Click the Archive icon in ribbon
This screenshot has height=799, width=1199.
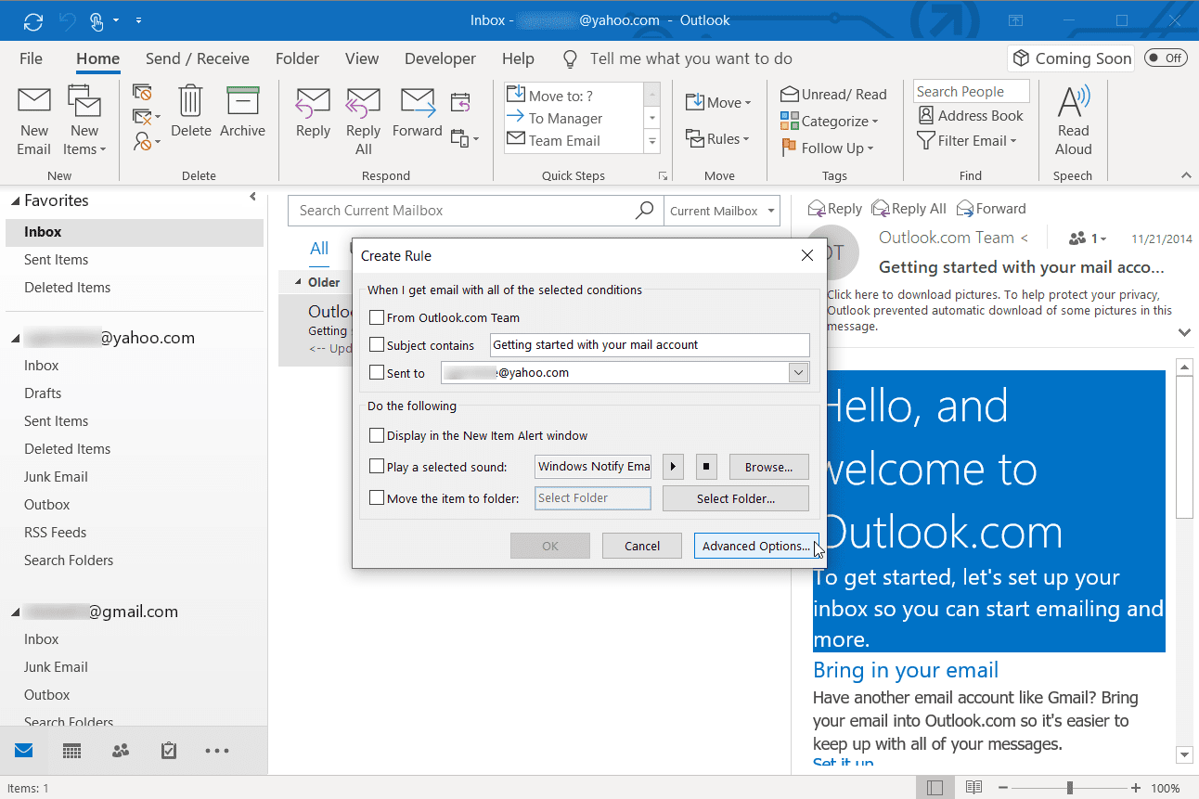[x=242, y=100]
